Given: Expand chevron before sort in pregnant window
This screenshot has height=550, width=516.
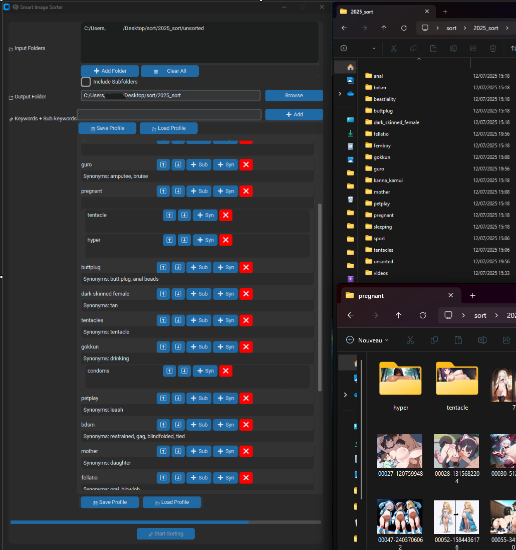Looking at the screenshot, I should point(463,315).
